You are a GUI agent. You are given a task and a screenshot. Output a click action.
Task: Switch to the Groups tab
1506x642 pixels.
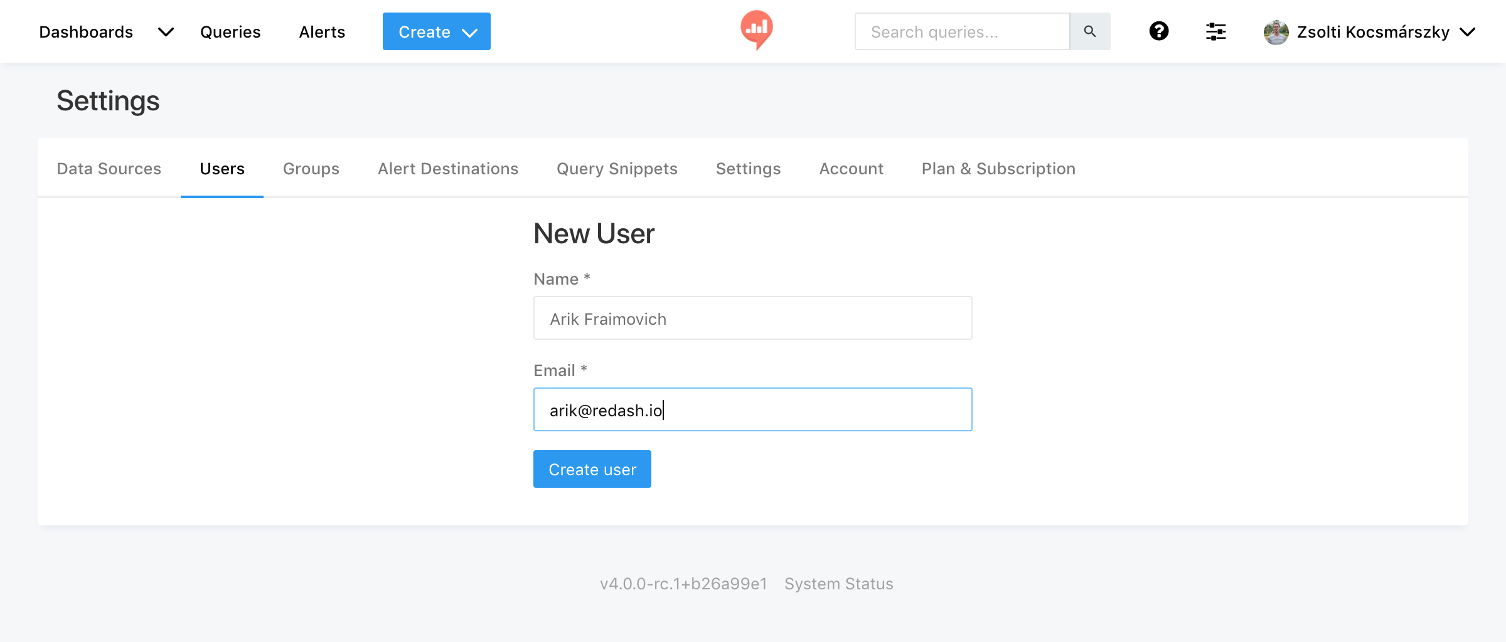click(x=311, y=169)
